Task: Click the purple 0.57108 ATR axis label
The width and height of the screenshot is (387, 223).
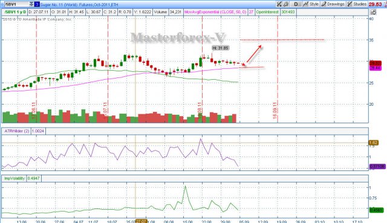Action: pos(377,167)
